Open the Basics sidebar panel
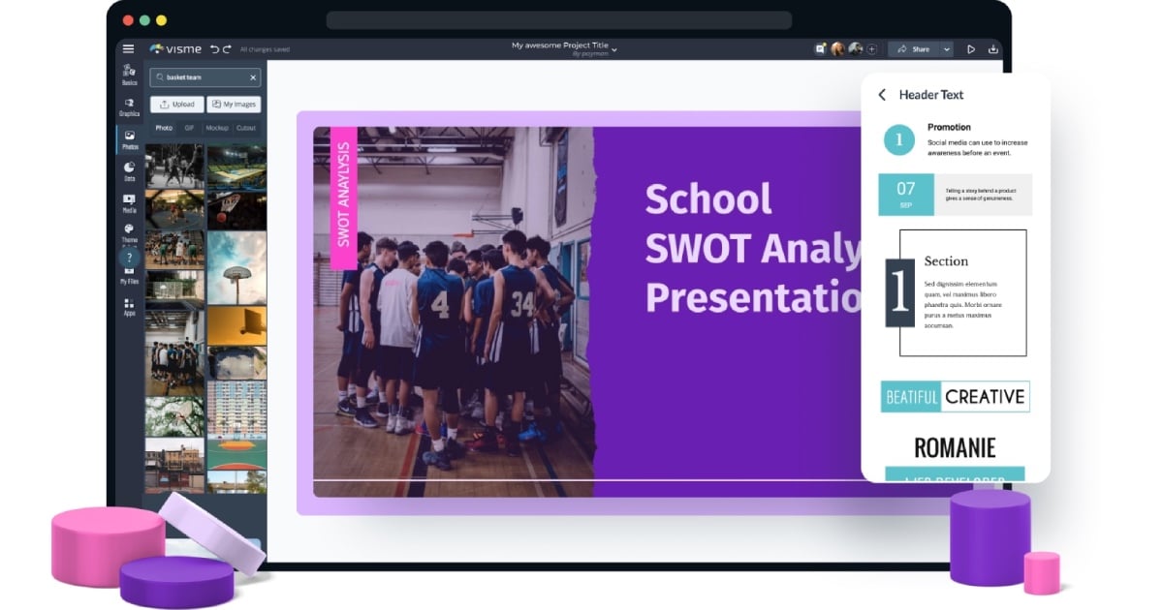Image resolution: width=1163 pixels, height=610 pixels. point(129,75)
